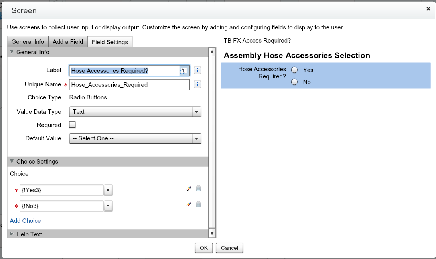Screen dimensions: 436x259
Task: Expand the Help Text section
Action: click(29, 234)
